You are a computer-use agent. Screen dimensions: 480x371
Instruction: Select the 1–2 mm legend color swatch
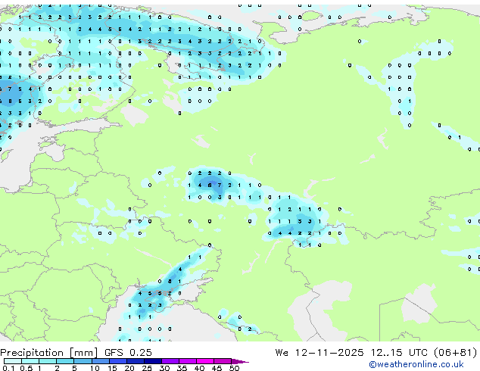point(48,361)
